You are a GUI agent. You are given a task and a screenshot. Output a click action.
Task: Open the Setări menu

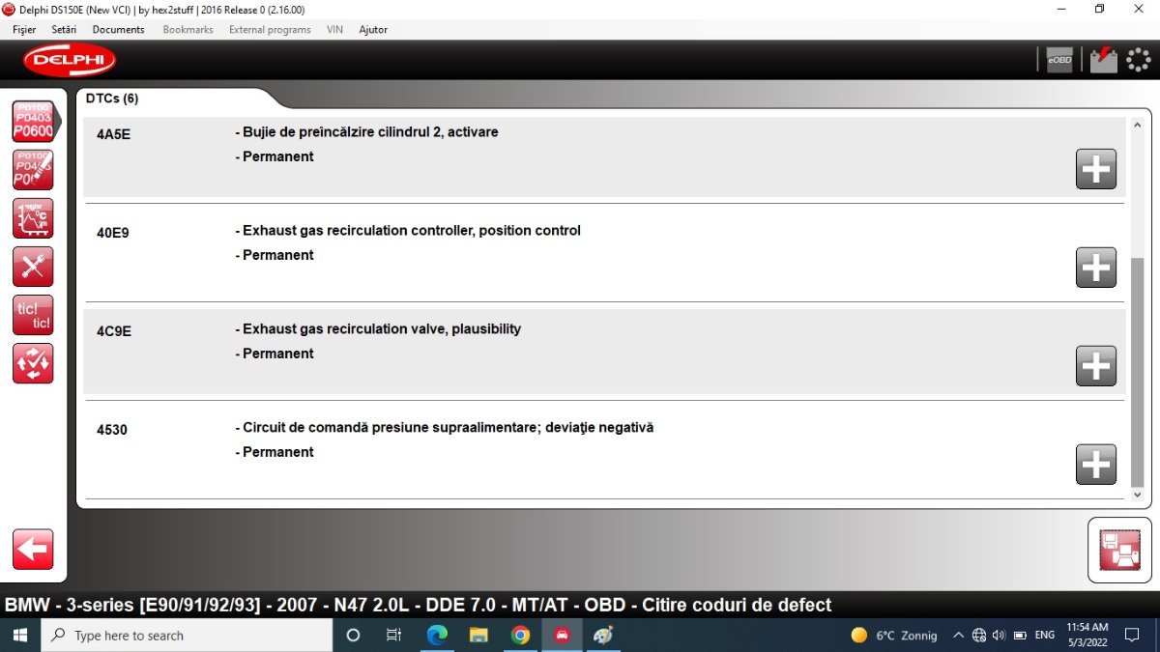coord(64,30)
